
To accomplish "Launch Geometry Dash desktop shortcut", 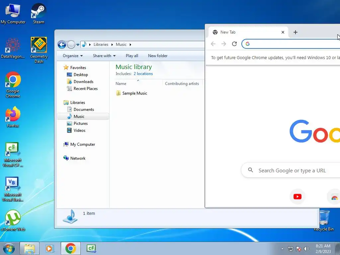I will [39, 50].
